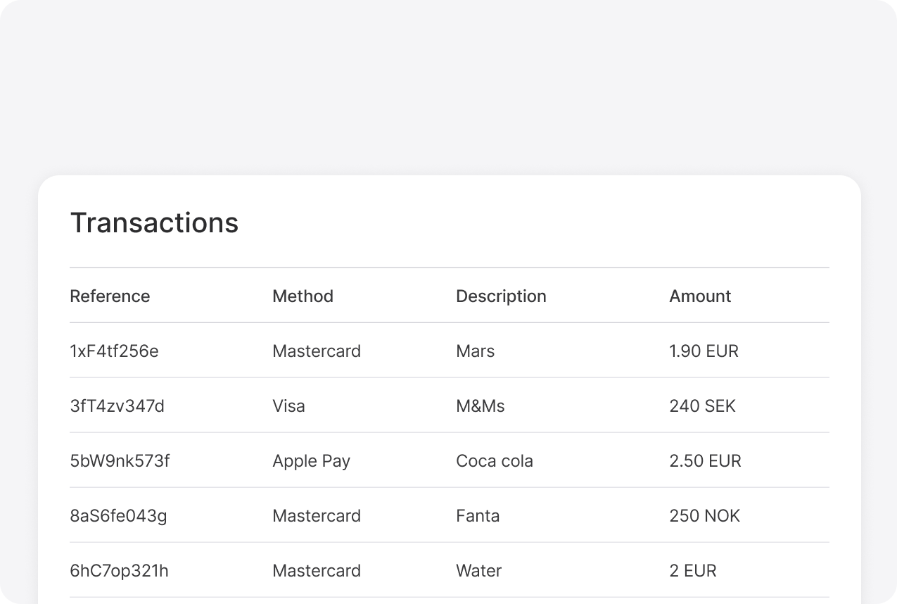The width and height of the screenshot is (897, 604).
Task: Click the Transactions heading
Action: pyautogui.click(x=154, y=223)
